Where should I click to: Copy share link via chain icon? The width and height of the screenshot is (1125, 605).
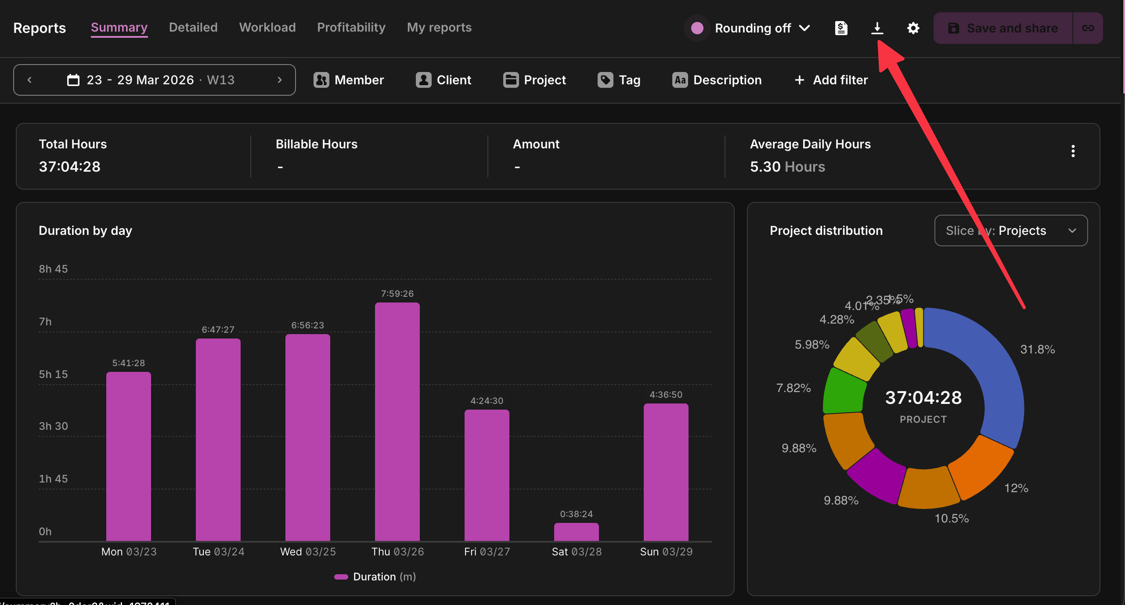click(x=1087, y=28)
